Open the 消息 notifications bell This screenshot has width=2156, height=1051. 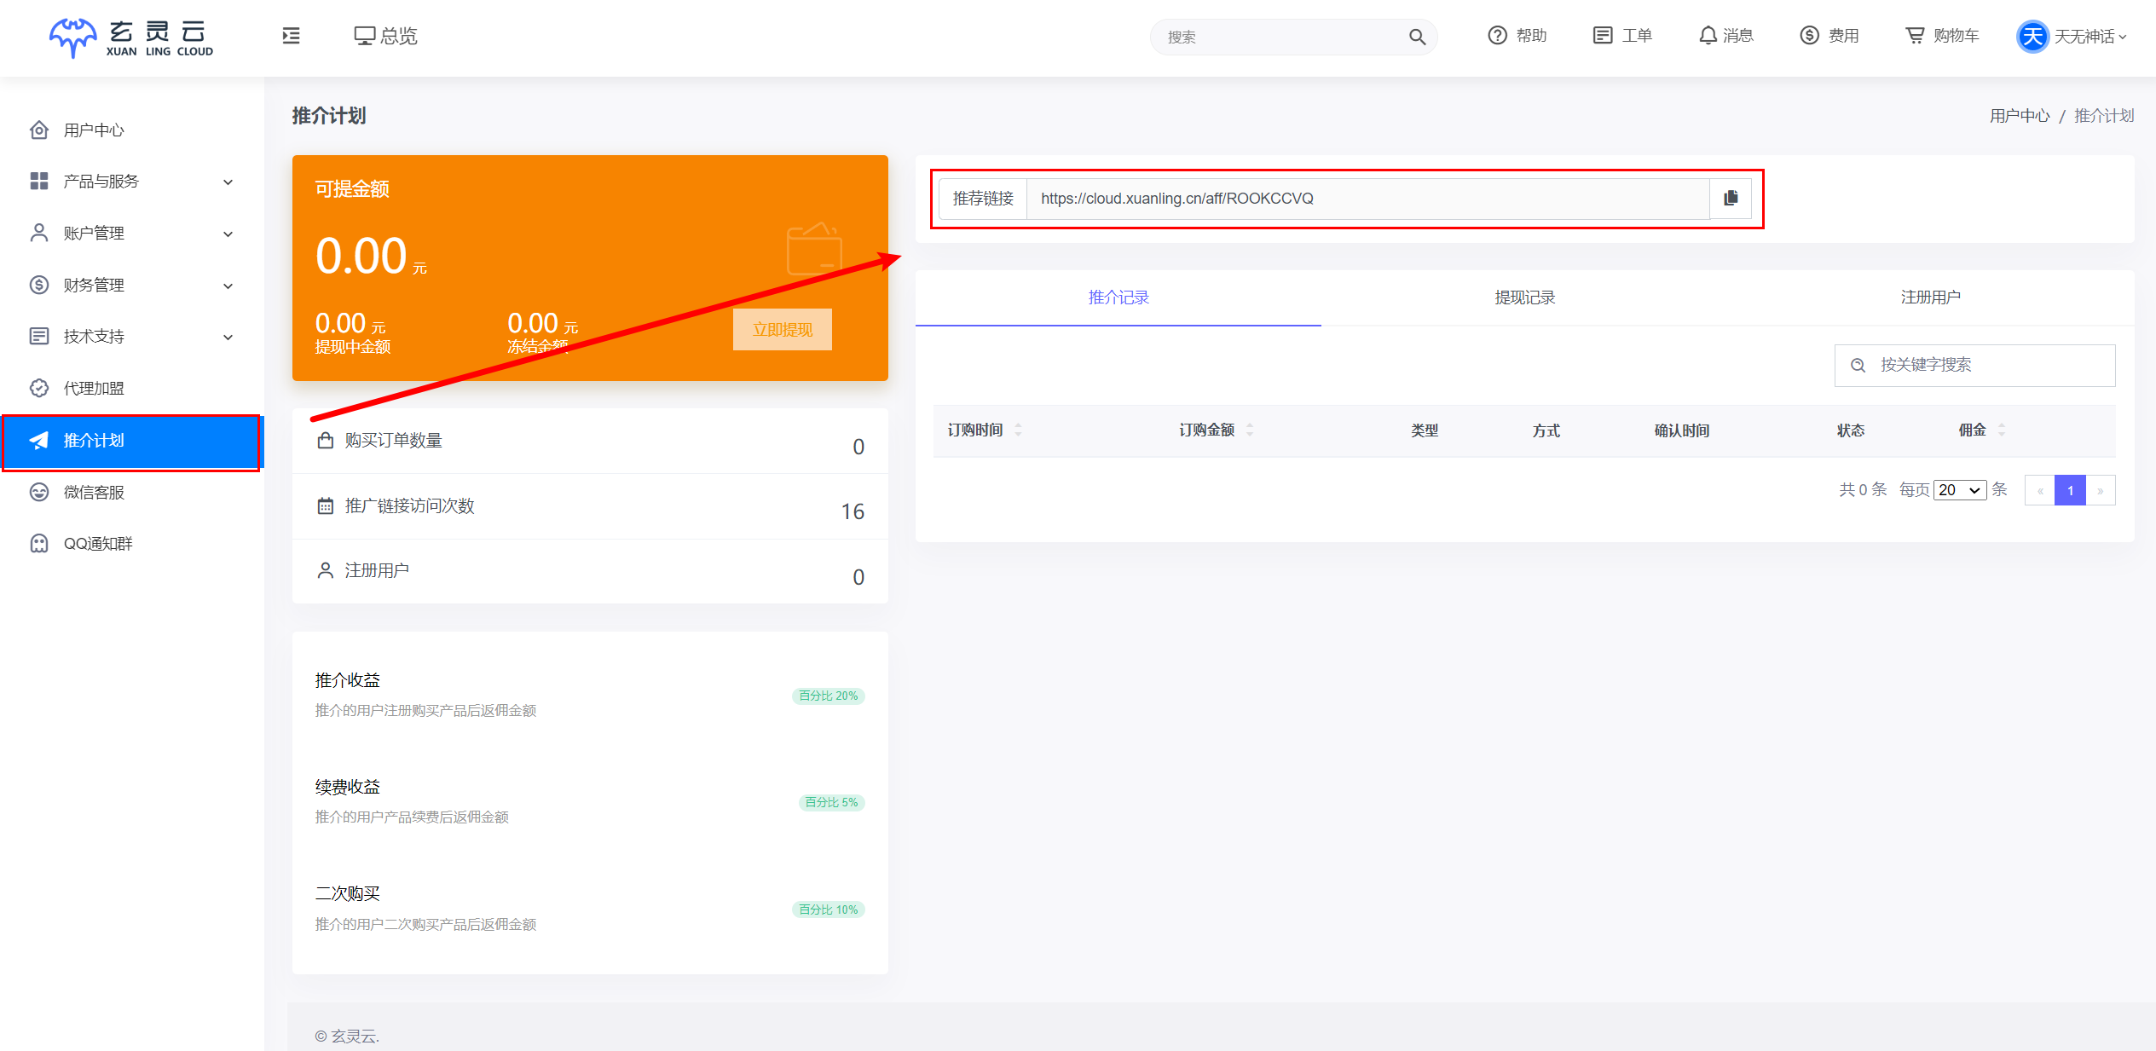[x=1725, y=36]
